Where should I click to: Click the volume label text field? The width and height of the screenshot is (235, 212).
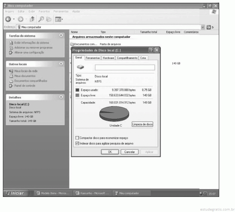[x=125, y=68]
